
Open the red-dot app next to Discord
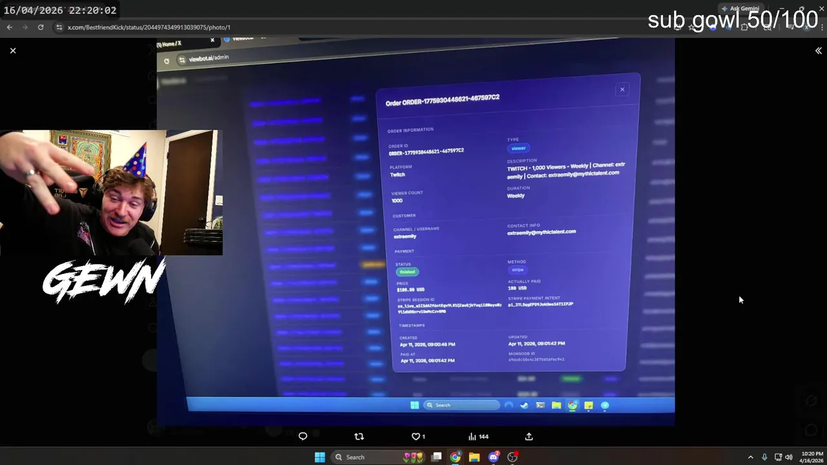(x=512, y=457)
